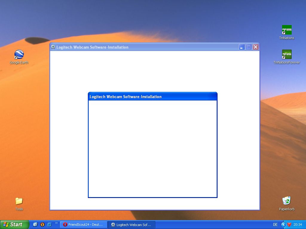Click the inner Logitech Webcam Software-Installation title bar
The image size is (306, 229).
pos(153,97)
